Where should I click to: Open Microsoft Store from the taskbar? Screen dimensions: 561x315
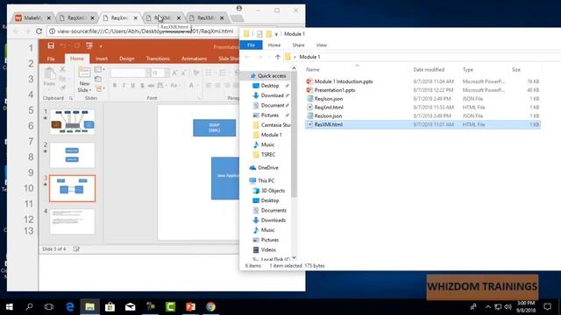point(110,307)
